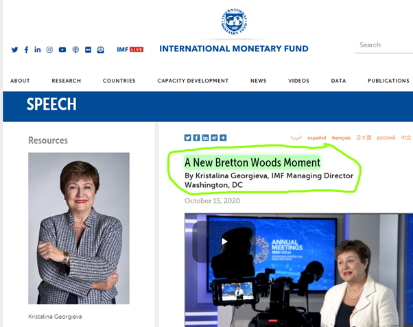Click the 'Kristalina Georgieva' photo caption
Image resolution: width=413 pixels, height=327 pixels.
click(x=55, y=317)
